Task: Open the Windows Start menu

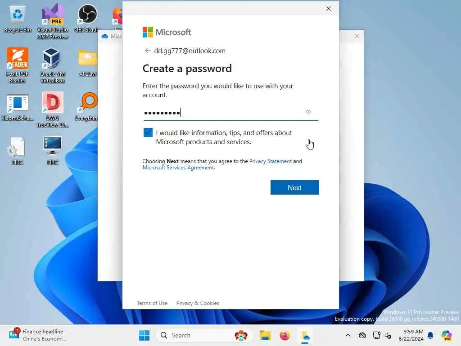Action: tap(145, 335)
